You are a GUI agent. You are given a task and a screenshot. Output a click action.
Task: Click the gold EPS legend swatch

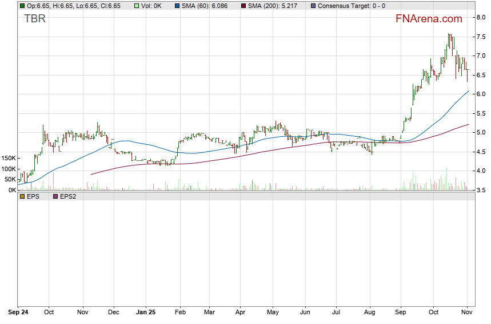click(x=22, y=196)
